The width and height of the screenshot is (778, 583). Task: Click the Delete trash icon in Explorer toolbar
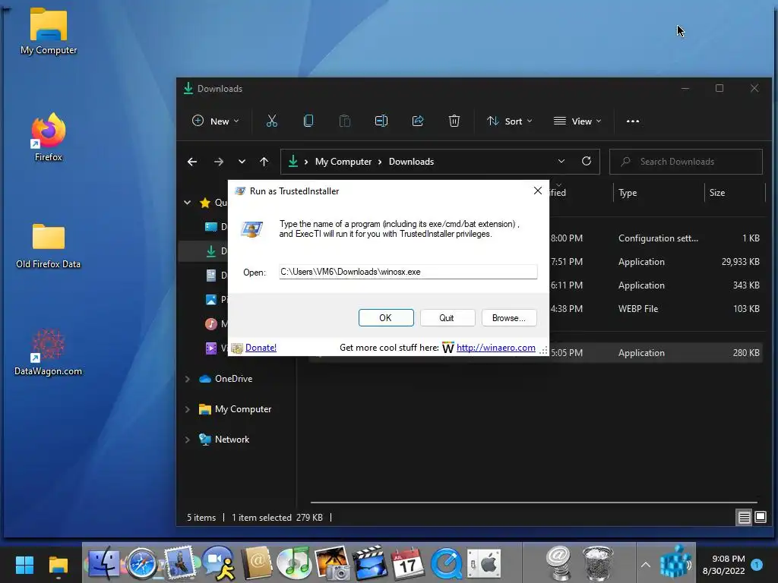tap(454, 121)
